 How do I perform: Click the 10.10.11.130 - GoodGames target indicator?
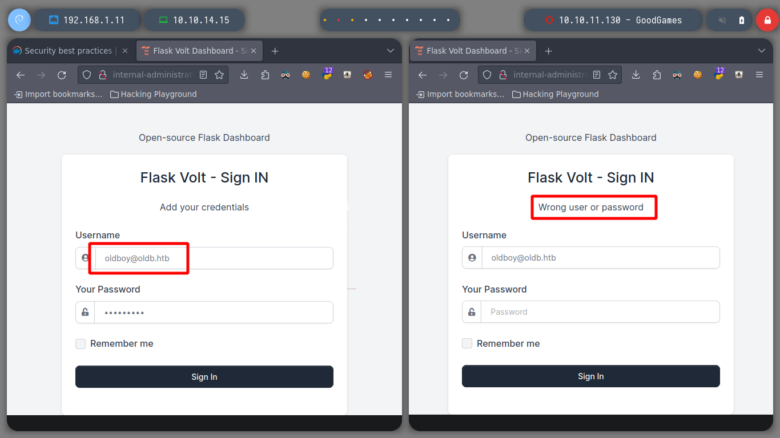tap(613, 20)
